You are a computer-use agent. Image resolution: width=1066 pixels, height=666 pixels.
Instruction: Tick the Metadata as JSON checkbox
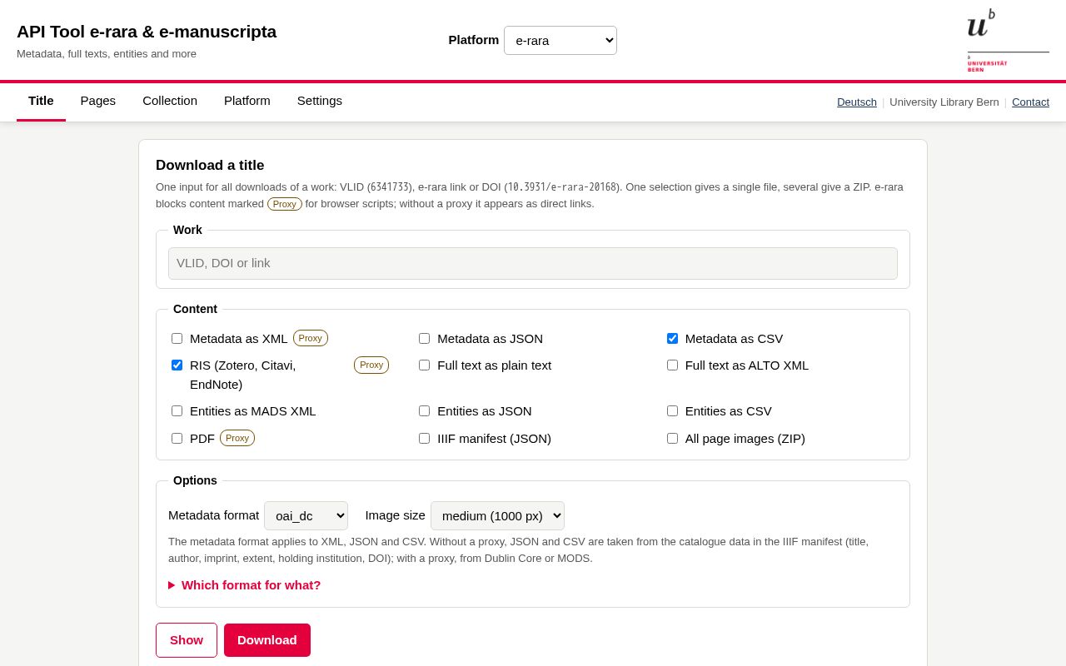[425, 339]
